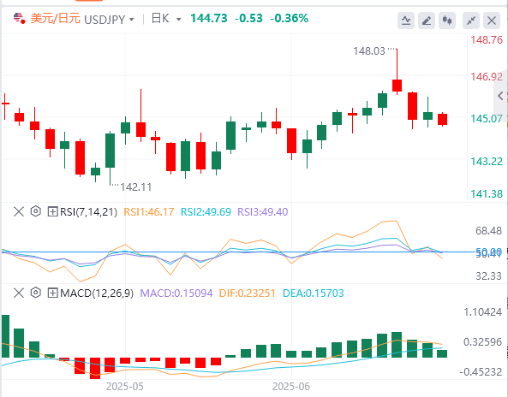Select the drawing pencil tool icon
This screenshot has height=397, width=508.
coord(427,21)
